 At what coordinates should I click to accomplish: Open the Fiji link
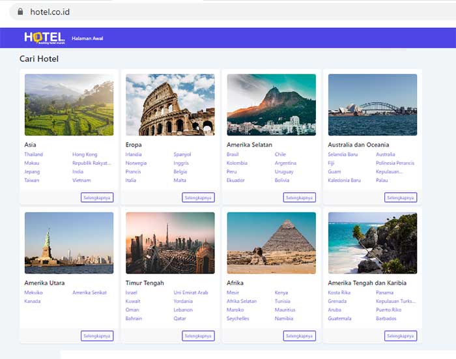pos(331,163)
